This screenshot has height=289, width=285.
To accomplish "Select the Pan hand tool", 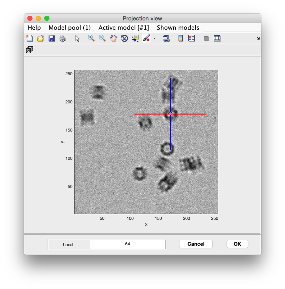I will point(113,38).
